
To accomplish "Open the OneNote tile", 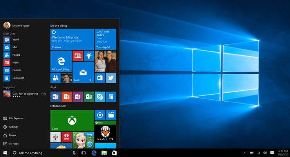I will click(78, 97).
